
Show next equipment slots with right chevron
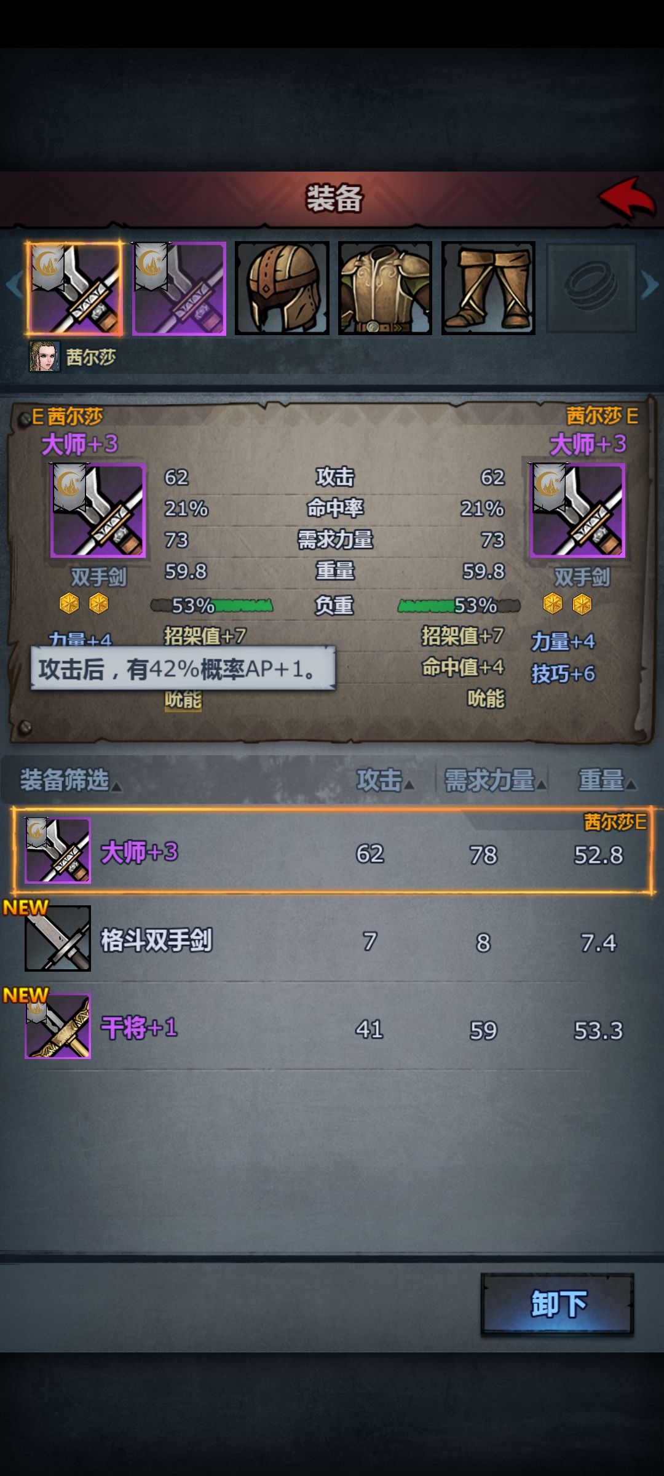(x=650, y=285)
